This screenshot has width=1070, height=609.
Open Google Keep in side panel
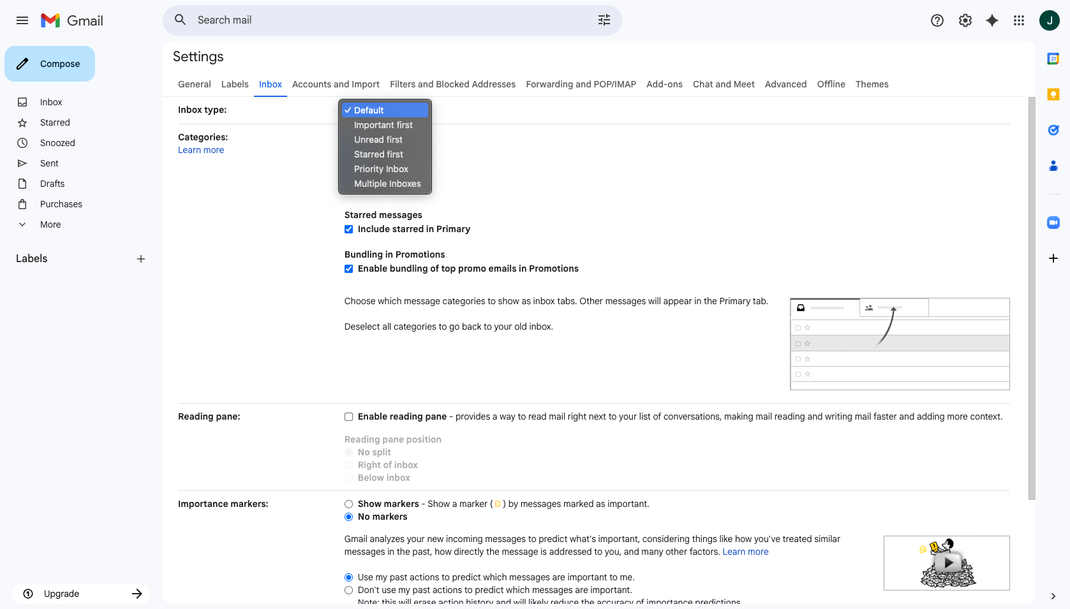[x=1053, y=94]
